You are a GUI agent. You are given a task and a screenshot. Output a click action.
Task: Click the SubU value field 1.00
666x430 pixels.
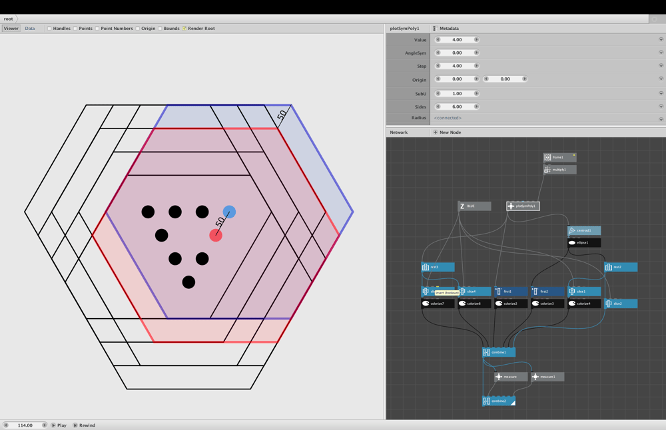click(x=457, y=93)
